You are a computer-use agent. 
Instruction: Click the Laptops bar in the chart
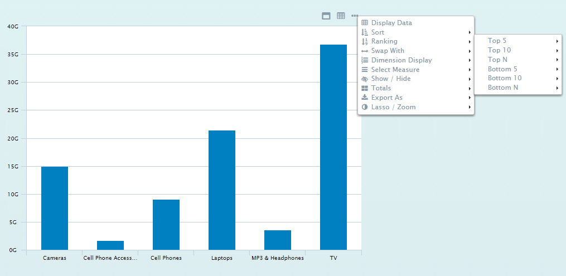[x=222, y=190]
